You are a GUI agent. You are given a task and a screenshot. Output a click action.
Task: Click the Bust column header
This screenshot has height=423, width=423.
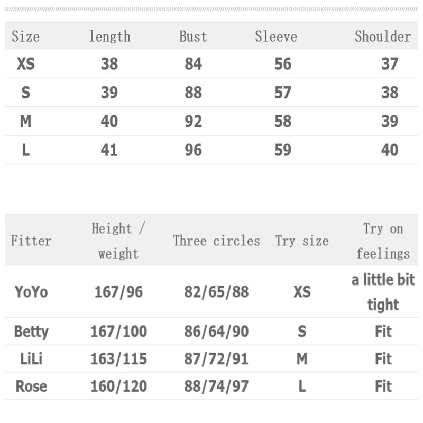pyautogui.click(x=193, y=36)
